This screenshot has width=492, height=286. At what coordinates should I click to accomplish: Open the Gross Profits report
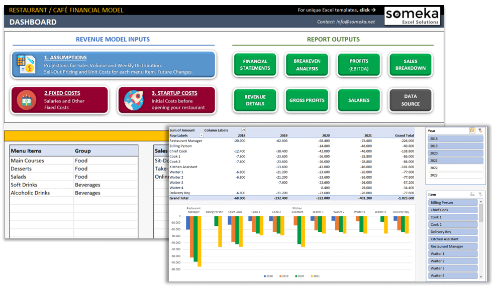(307, 100)
